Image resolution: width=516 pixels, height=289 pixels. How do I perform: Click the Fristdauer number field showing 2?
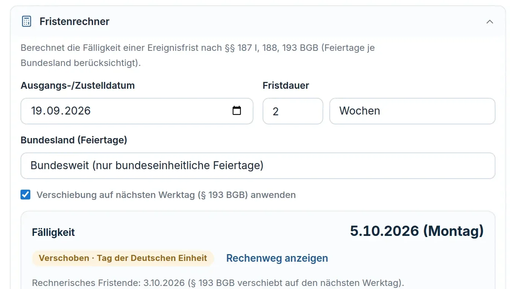293,111
